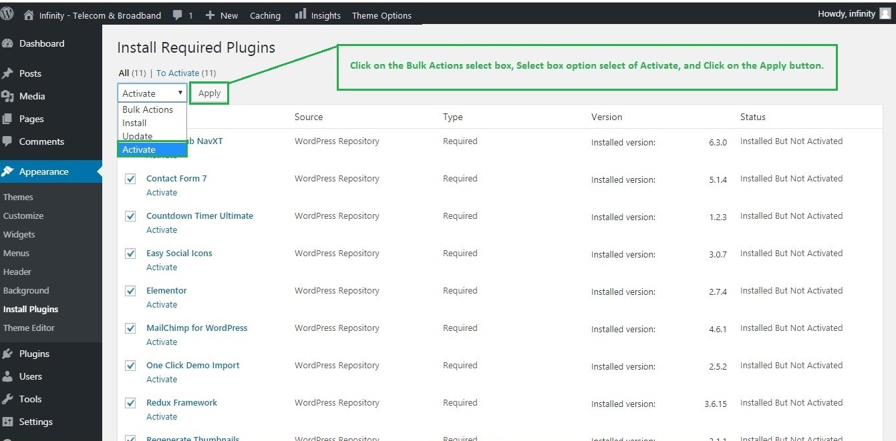Click Activate link under Redux Framework

[x=162, y=417]
